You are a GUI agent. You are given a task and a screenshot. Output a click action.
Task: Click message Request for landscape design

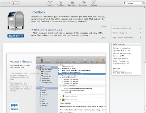click(x=71, y=72)
